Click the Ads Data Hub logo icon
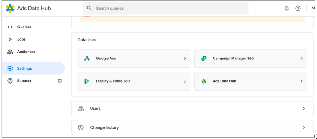 tap(10, 8)
